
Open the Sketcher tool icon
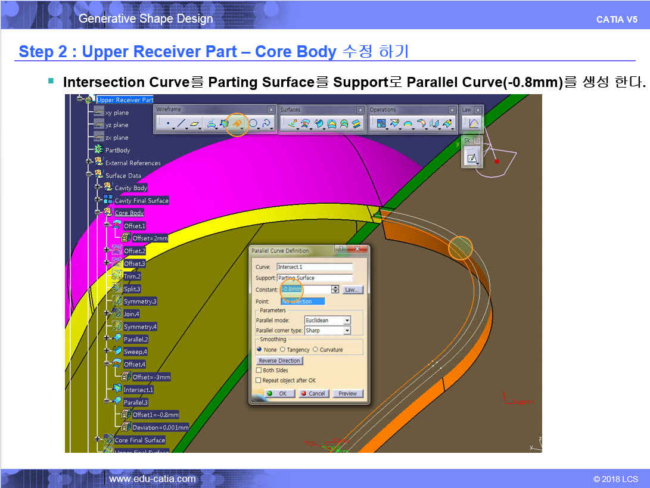pyautogui.click(x=472, y=158)
